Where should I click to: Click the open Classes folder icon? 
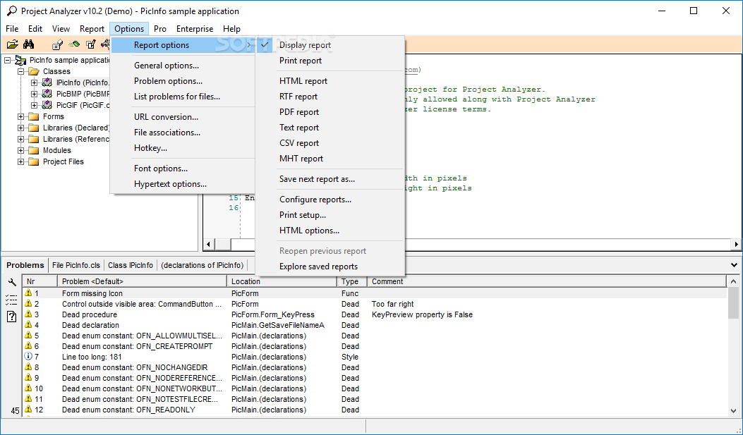click(33, 71)
